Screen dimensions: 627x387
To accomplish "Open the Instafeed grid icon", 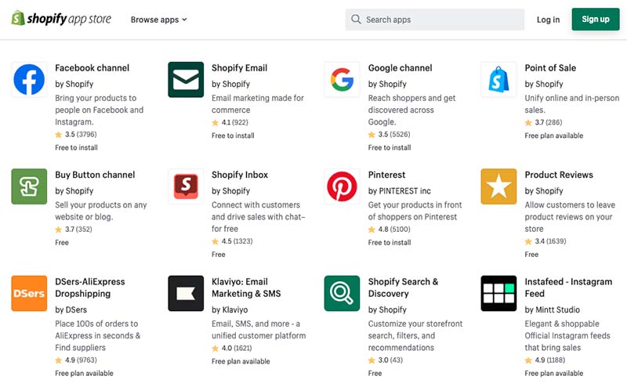I will (498, 294).
